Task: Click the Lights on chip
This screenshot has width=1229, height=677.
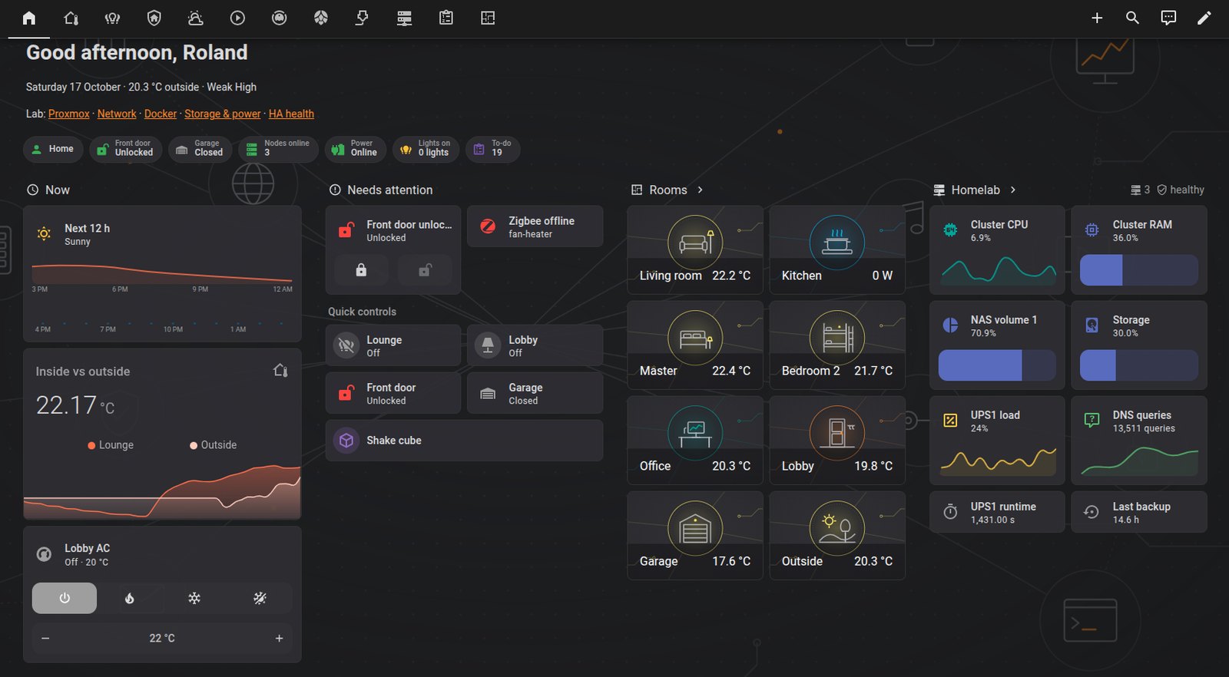Action: coord(426,148)
